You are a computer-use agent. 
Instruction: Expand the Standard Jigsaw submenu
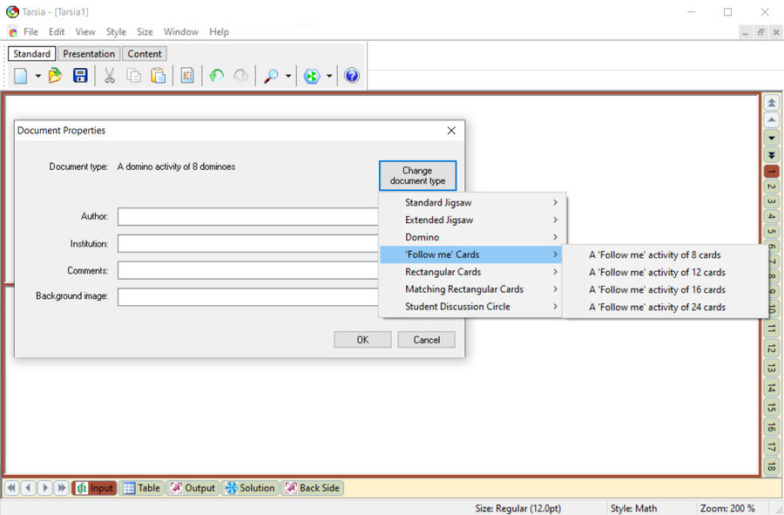click(471, 202)
